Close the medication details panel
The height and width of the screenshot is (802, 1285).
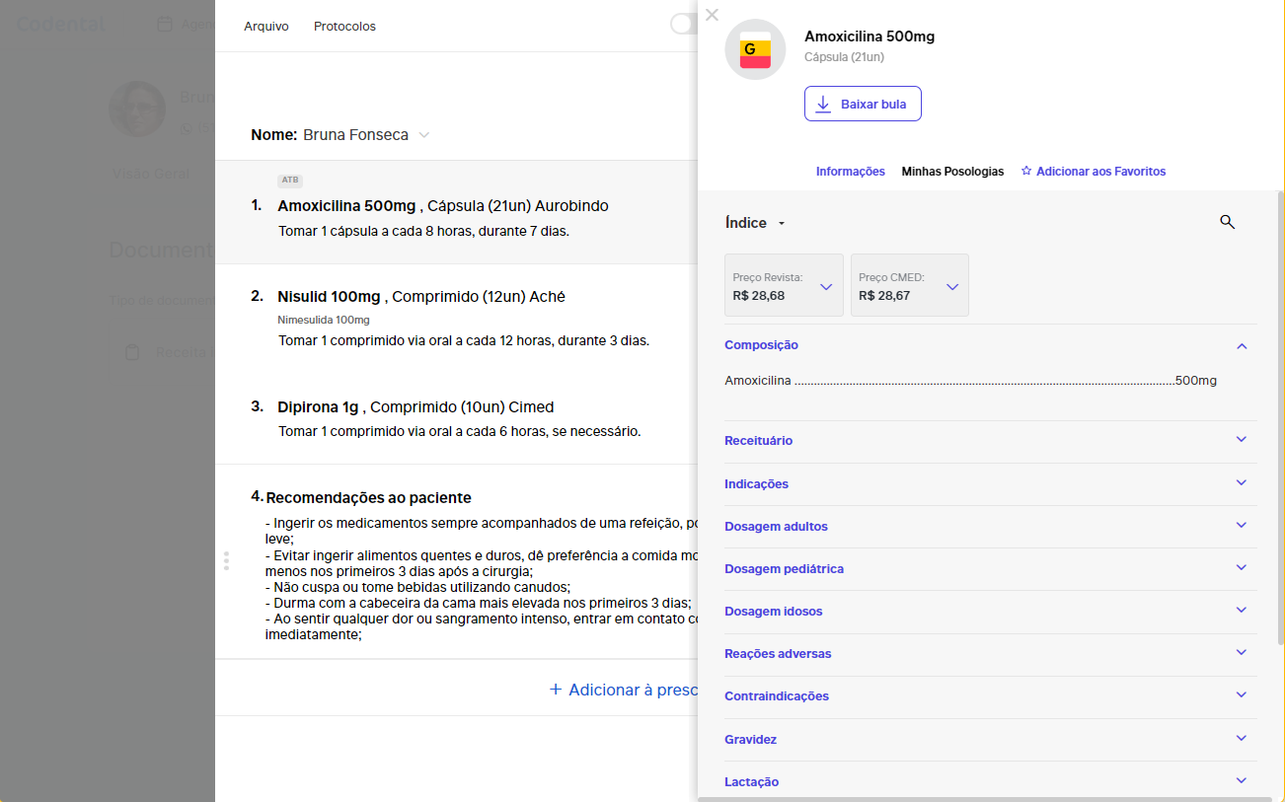coord(713,15)
